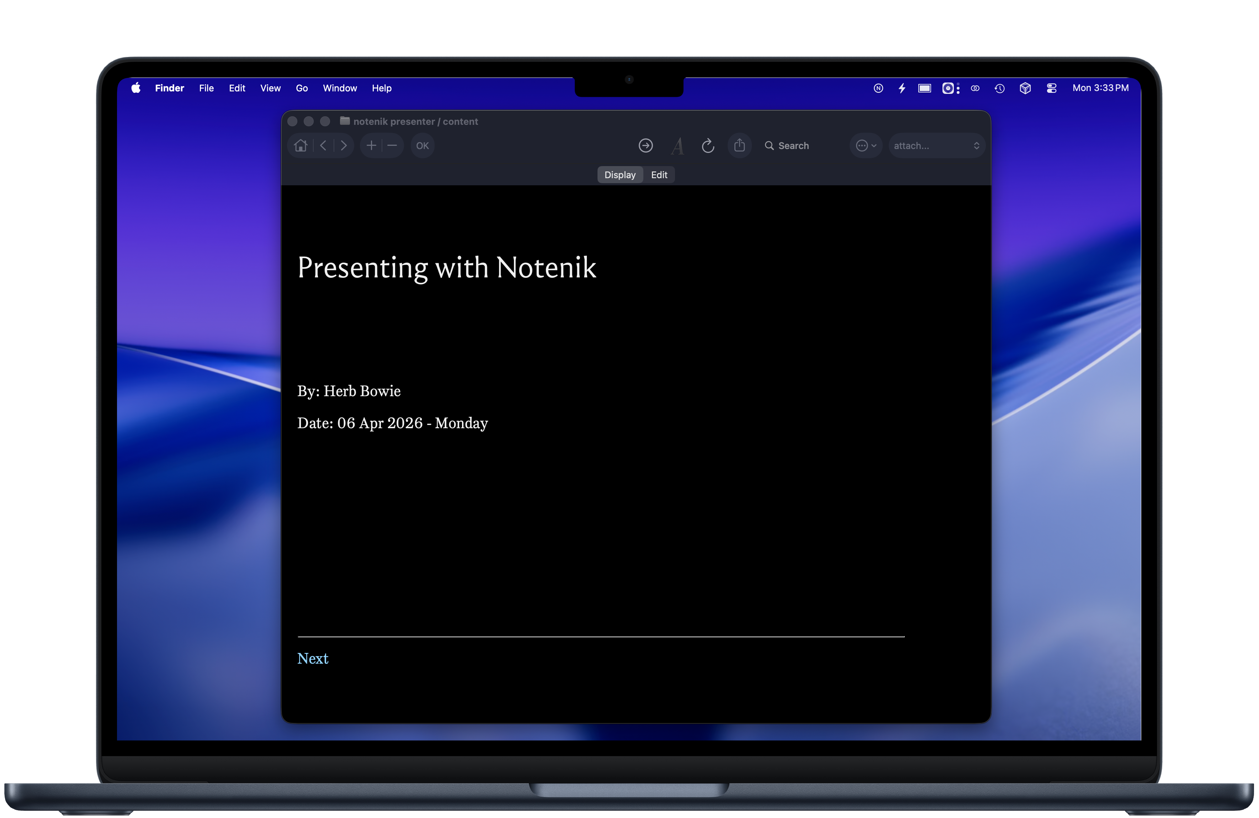Delete note using the minus icon
The image size is (1259, 818).
tap(392, 145)
